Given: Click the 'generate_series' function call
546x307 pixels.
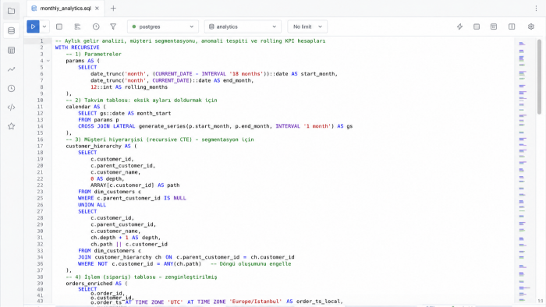Looking at the screenshot, I should [162, 126].
